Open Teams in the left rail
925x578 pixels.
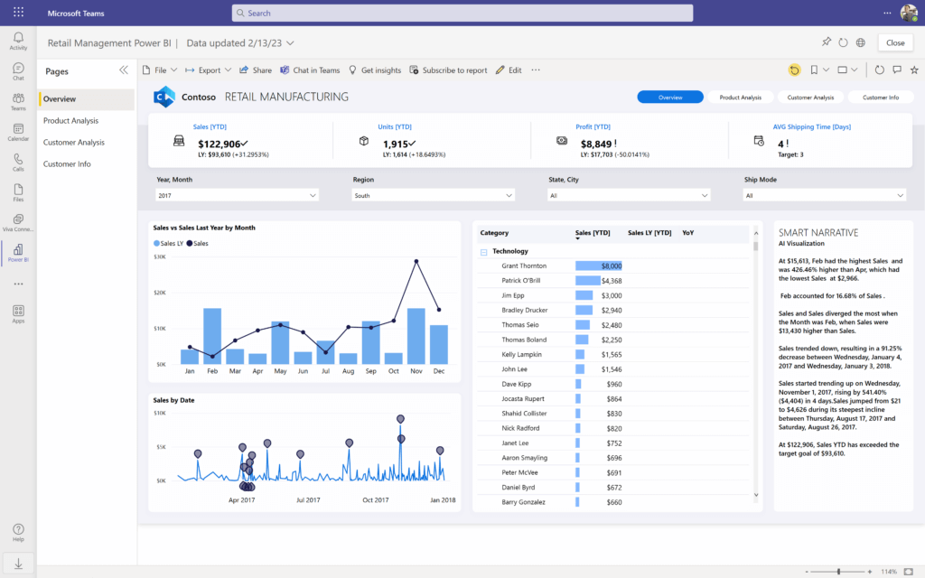pos(18,101)
